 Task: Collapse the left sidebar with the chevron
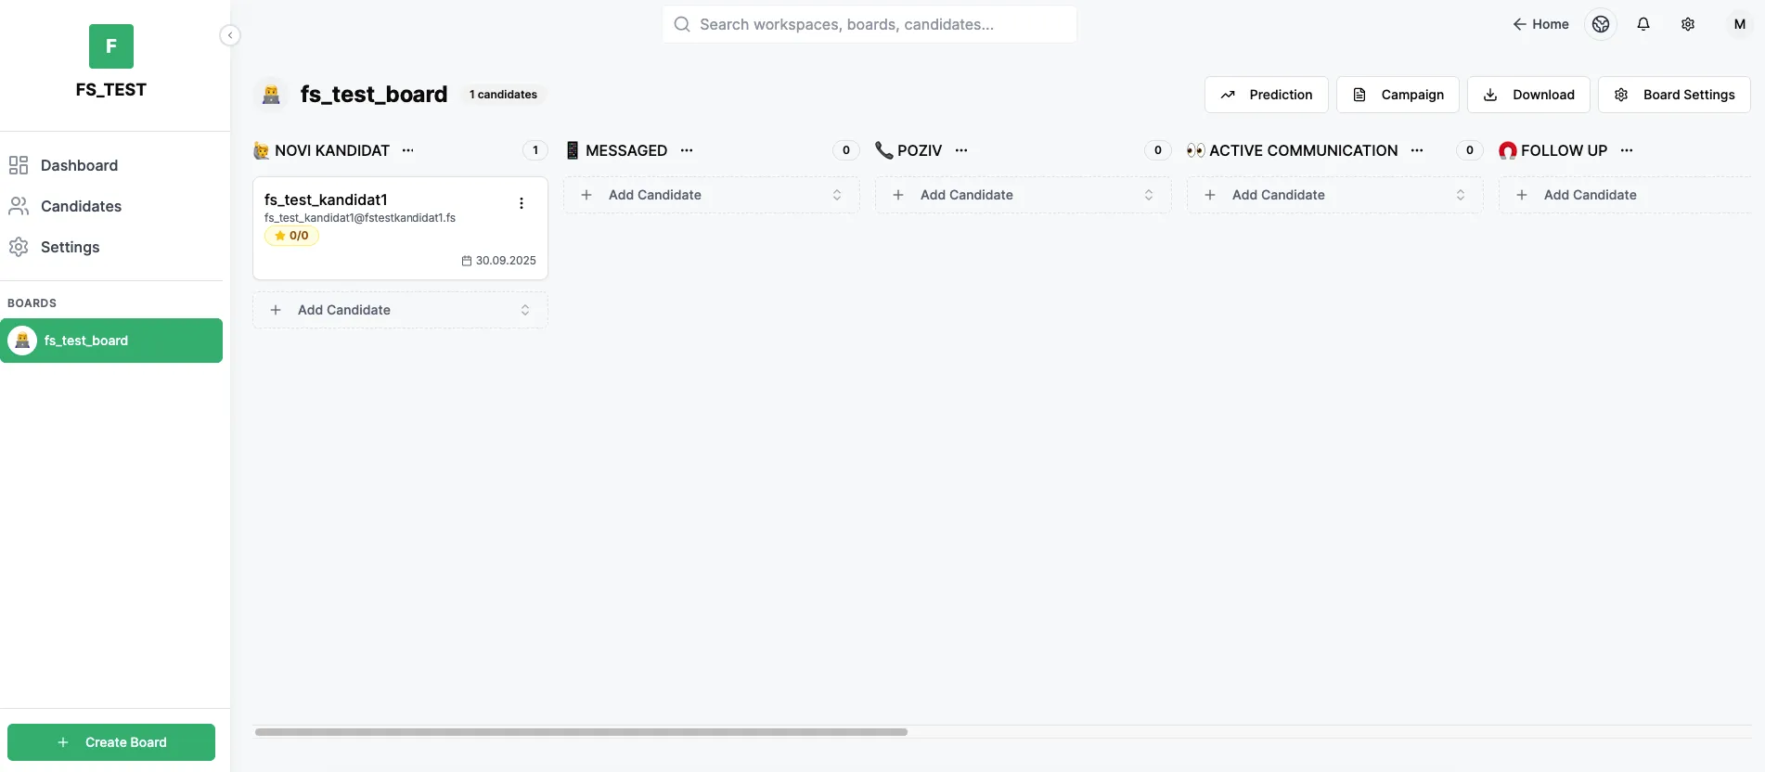pos(230,35)
